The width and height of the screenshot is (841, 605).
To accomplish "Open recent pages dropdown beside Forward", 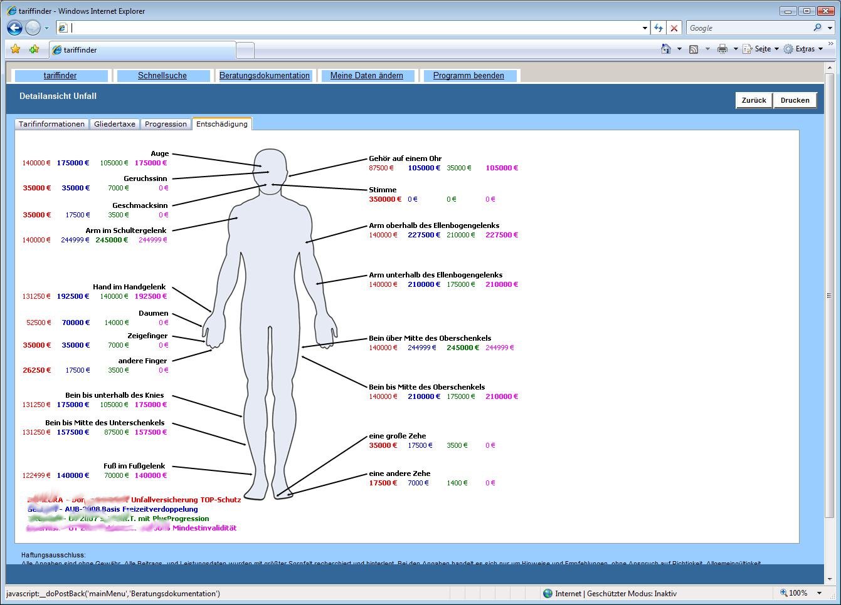I will click(46, 28).
